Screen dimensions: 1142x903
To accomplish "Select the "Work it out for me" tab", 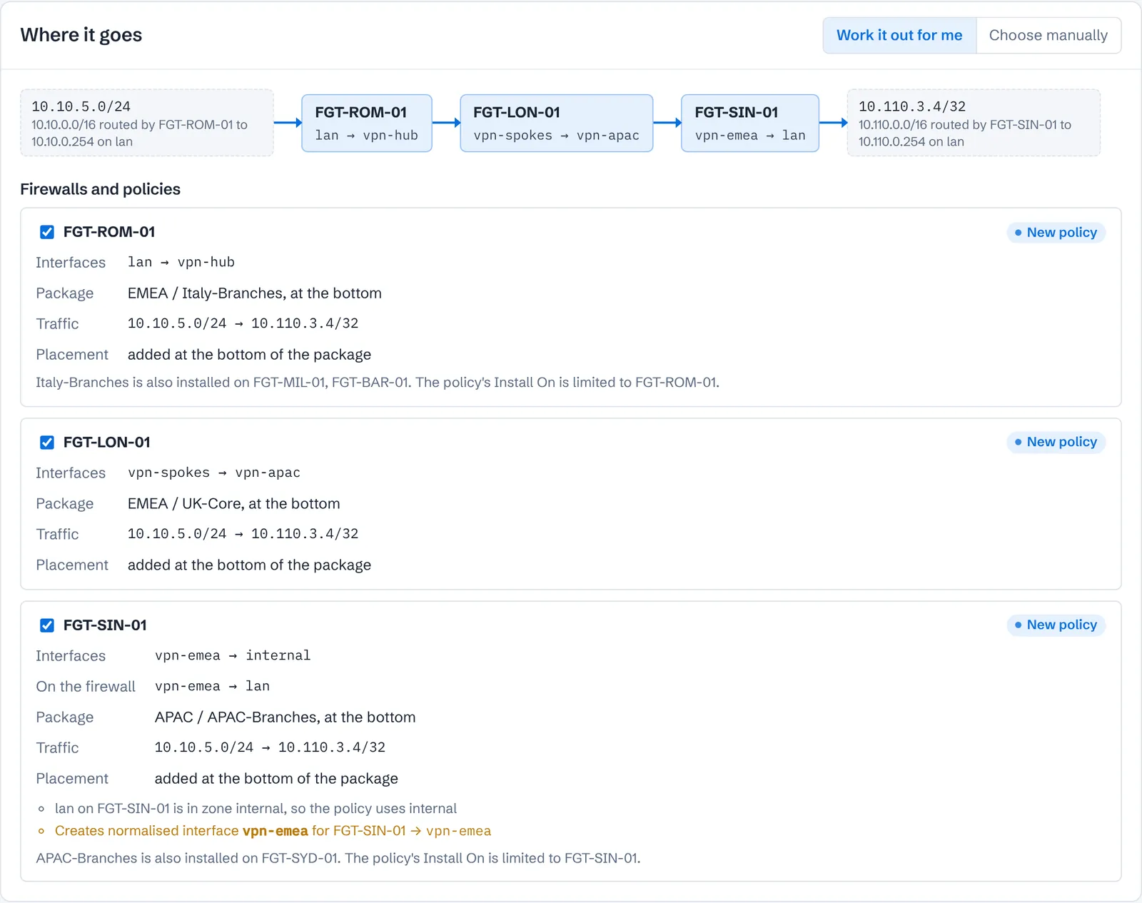I will pos(899,36).
